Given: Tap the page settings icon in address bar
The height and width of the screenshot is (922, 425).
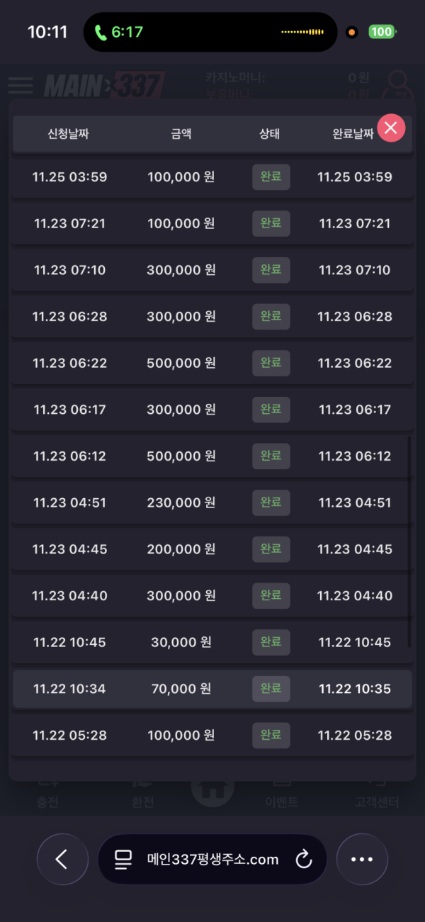Looking at the screenshot, I should (123, 860).
